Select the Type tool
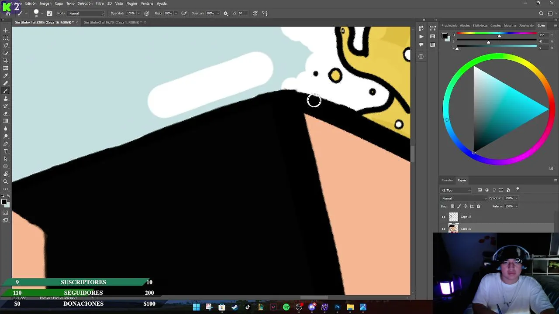The width and height of the screenshot is (559, 314). coord(6,151)
